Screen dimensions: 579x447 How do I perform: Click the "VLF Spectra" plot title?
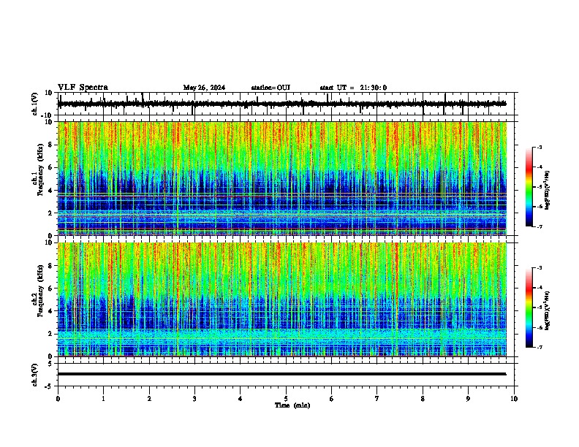click(x=83, y=88)
